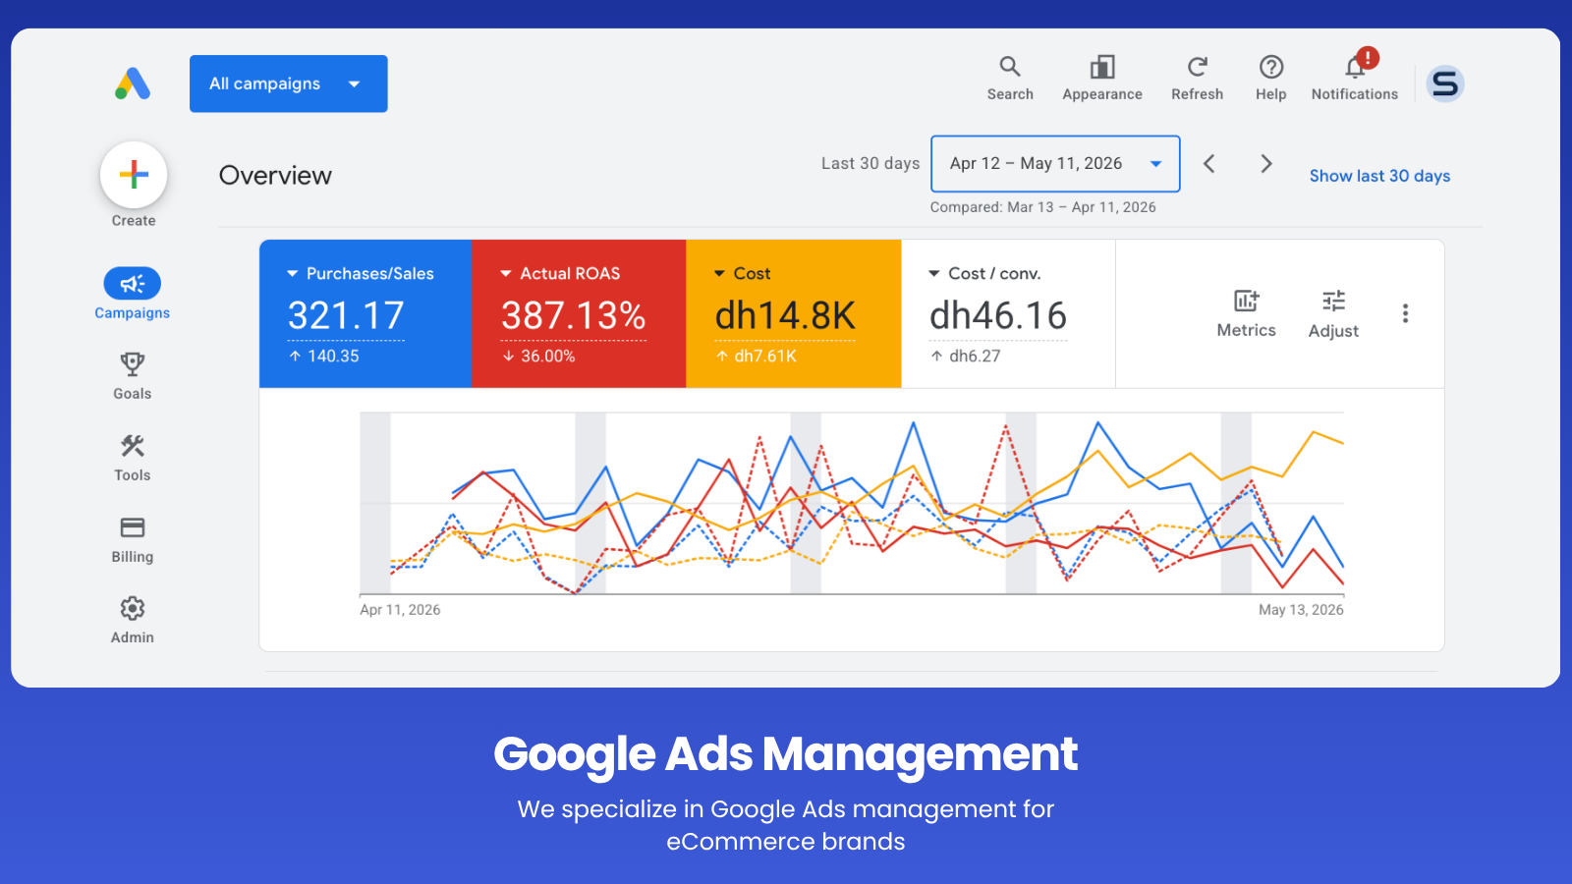Click the 321.17 Purchases/Sales value
Image resolution: width=1572 pixels, height=884 pixels.
tap(346, 315)
